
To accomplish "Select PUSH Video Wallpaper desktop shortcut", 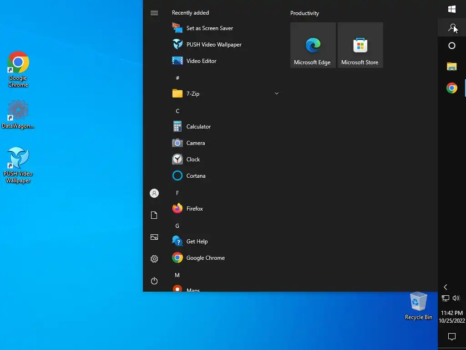I will point(18,165).
